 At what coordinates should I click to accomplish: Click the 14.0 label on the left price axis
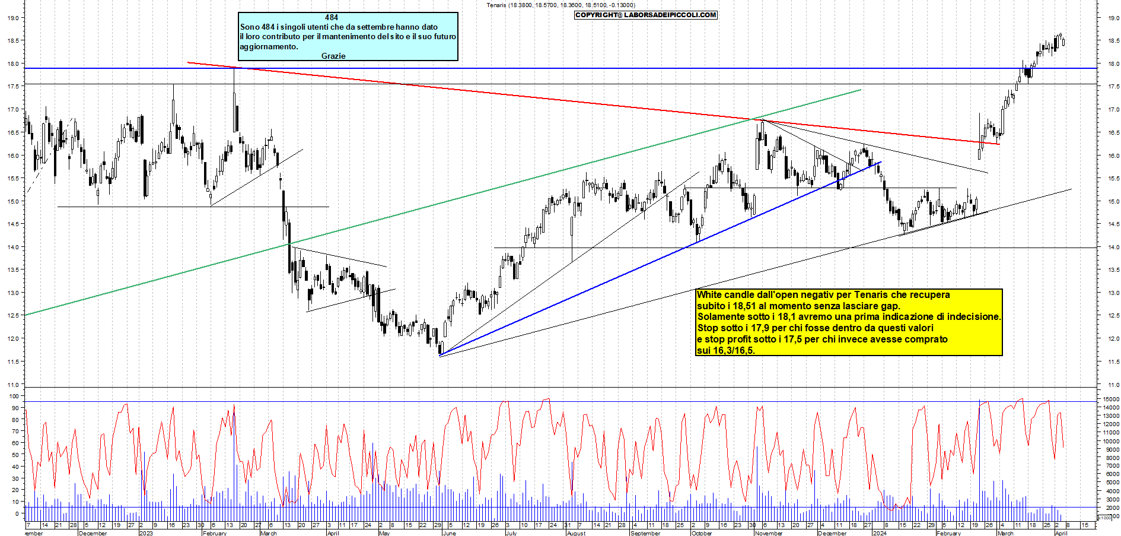pyautogui.click(x=12, y=247)
